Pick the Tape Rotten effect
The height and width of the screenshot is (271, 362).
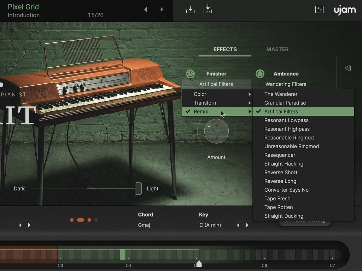coord(303,207)
